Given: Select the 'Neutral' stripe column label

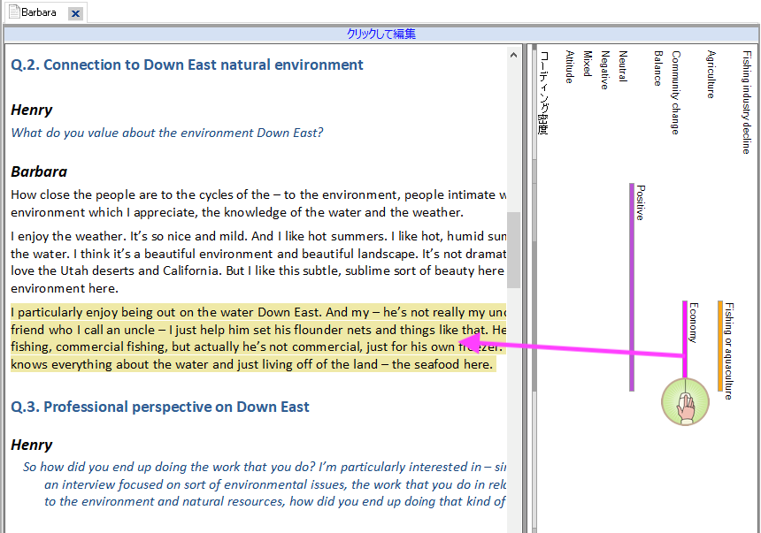Looking at the screenshot, I should 622,66.
